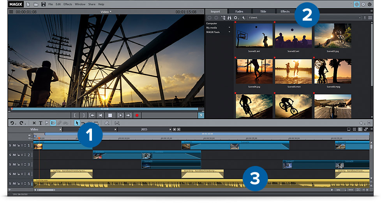Open a project with the folder icon
This screenshot has height=203, width=381.
pos(36,4)
